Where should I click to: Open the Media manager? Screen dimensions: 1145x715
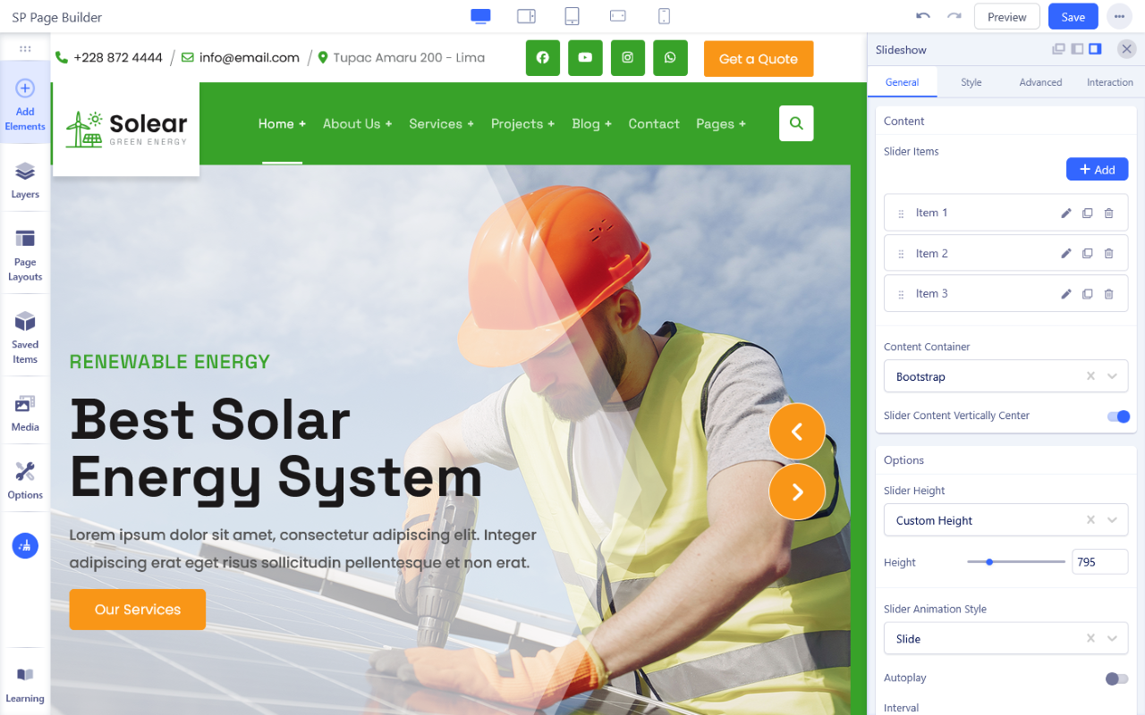[25, 413]
